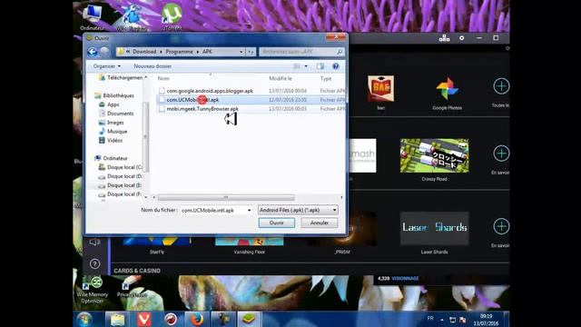Open the Laser Shards game thumbnail
The width and height of the screenshot is (581, 327).
[434, 228]
